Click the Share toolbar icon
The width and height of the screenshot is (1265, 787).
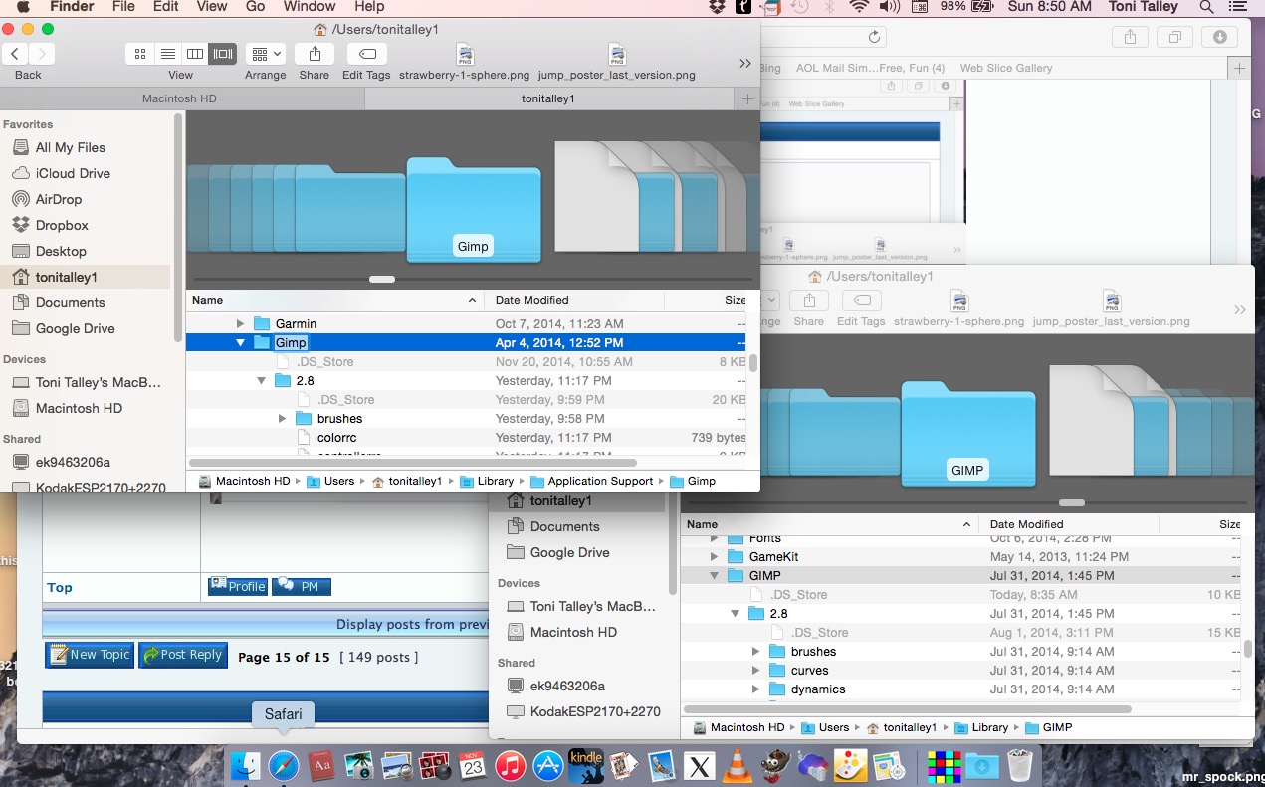(315, 54)
